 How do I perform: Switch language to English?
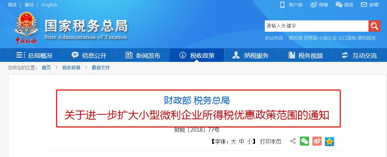point(49,5)
